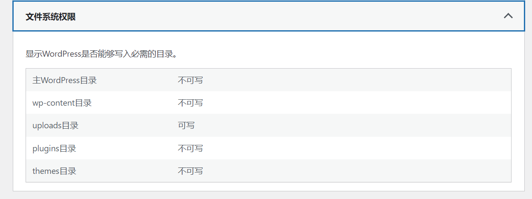532x199 pixels.
Task: Click 不可写 status of plugins目录
Action: (190, 148)
